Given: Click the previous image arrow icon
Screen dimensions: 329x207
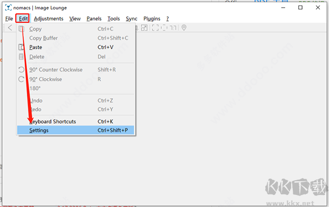Looking at the screenshot, I should [10, 27].
